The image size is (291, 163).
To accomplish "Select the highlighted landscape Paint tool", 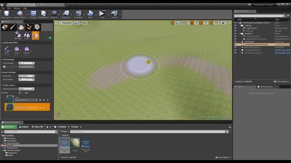I will click(x=35, y=35).
